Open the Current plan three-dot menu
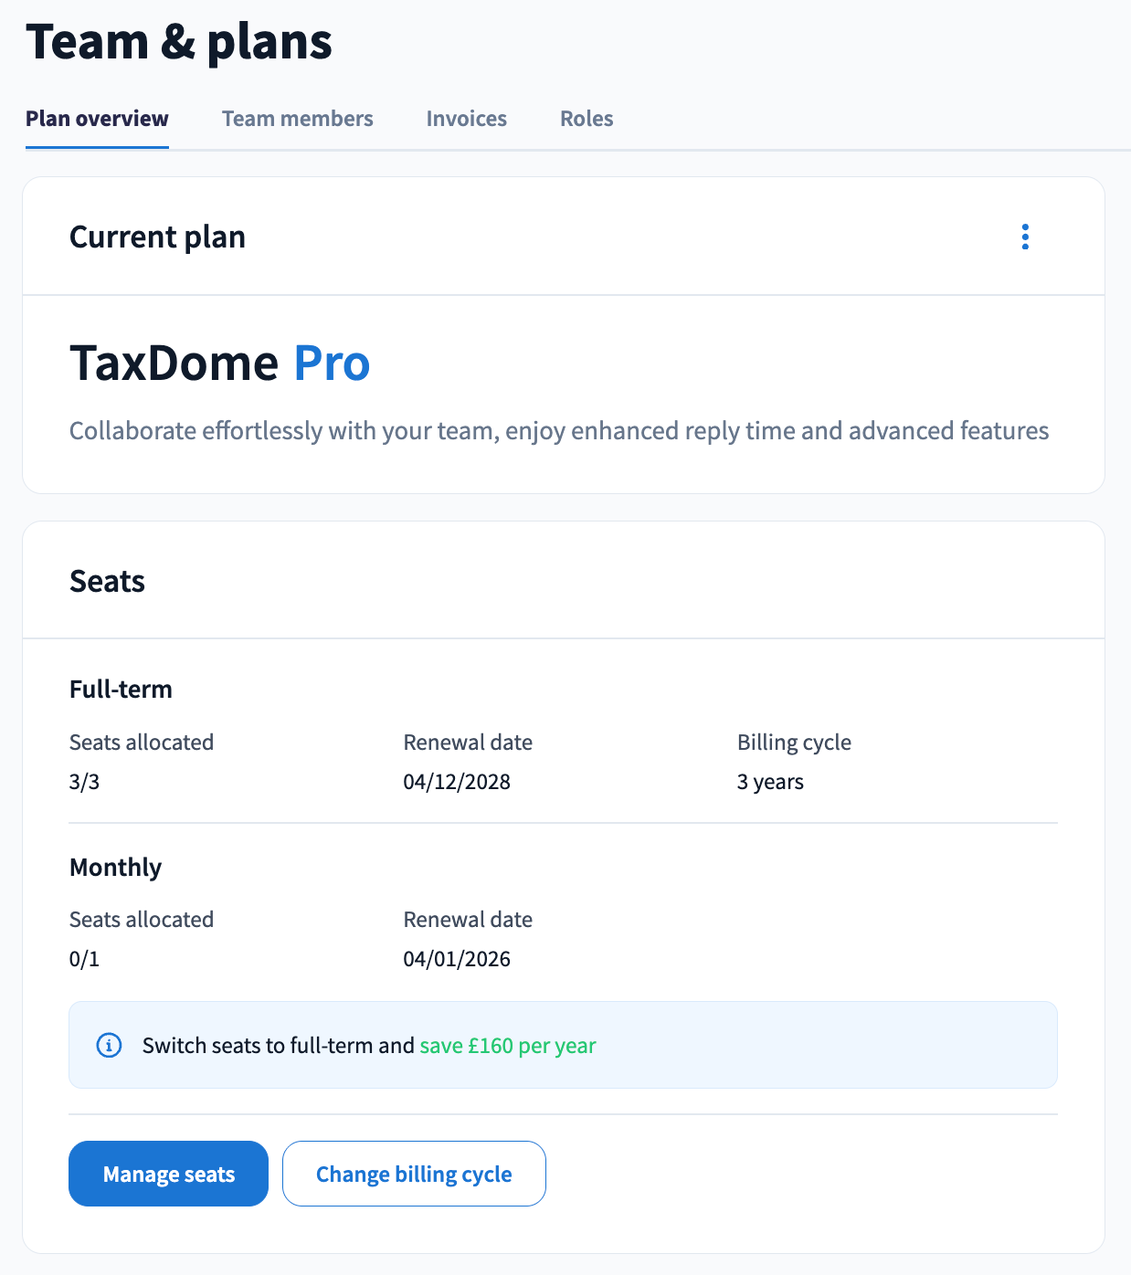The width and height of the screenshot is (1131, 1275). coord(1025,237)
